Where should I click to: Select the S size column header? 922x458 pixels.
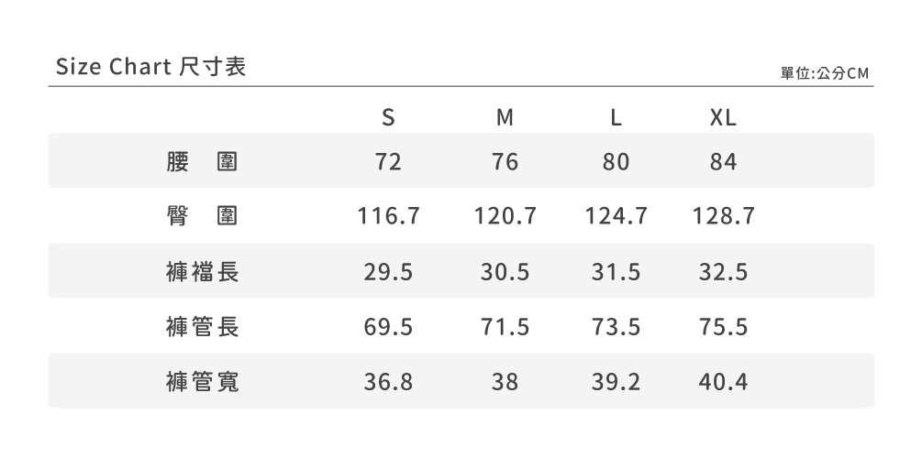(x=388, y=118)
